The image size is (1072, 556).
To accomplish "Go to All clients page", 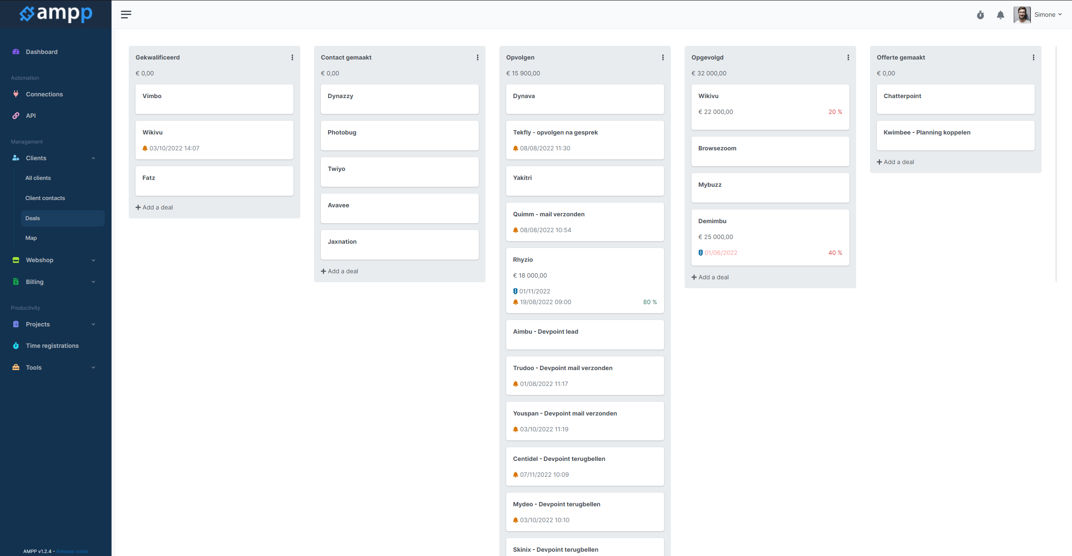I will [38, 178].
